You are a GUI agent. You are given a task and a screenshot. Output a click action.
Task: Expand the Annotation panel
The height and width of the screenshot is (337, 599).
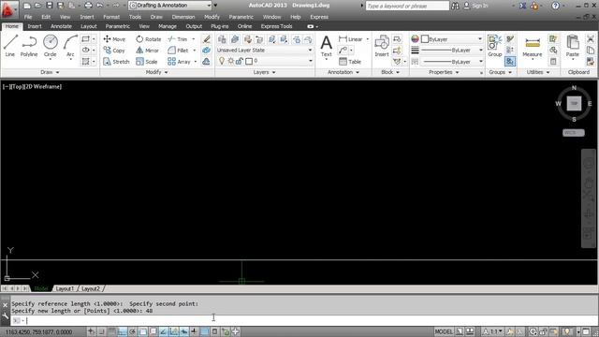[x=343, y=72]
